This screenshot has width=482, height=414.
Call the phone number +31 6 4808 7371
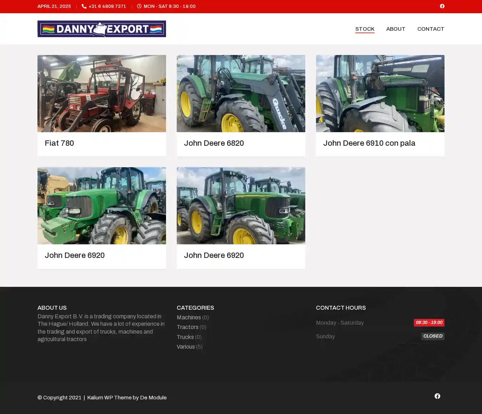click(x=107, y=6)
